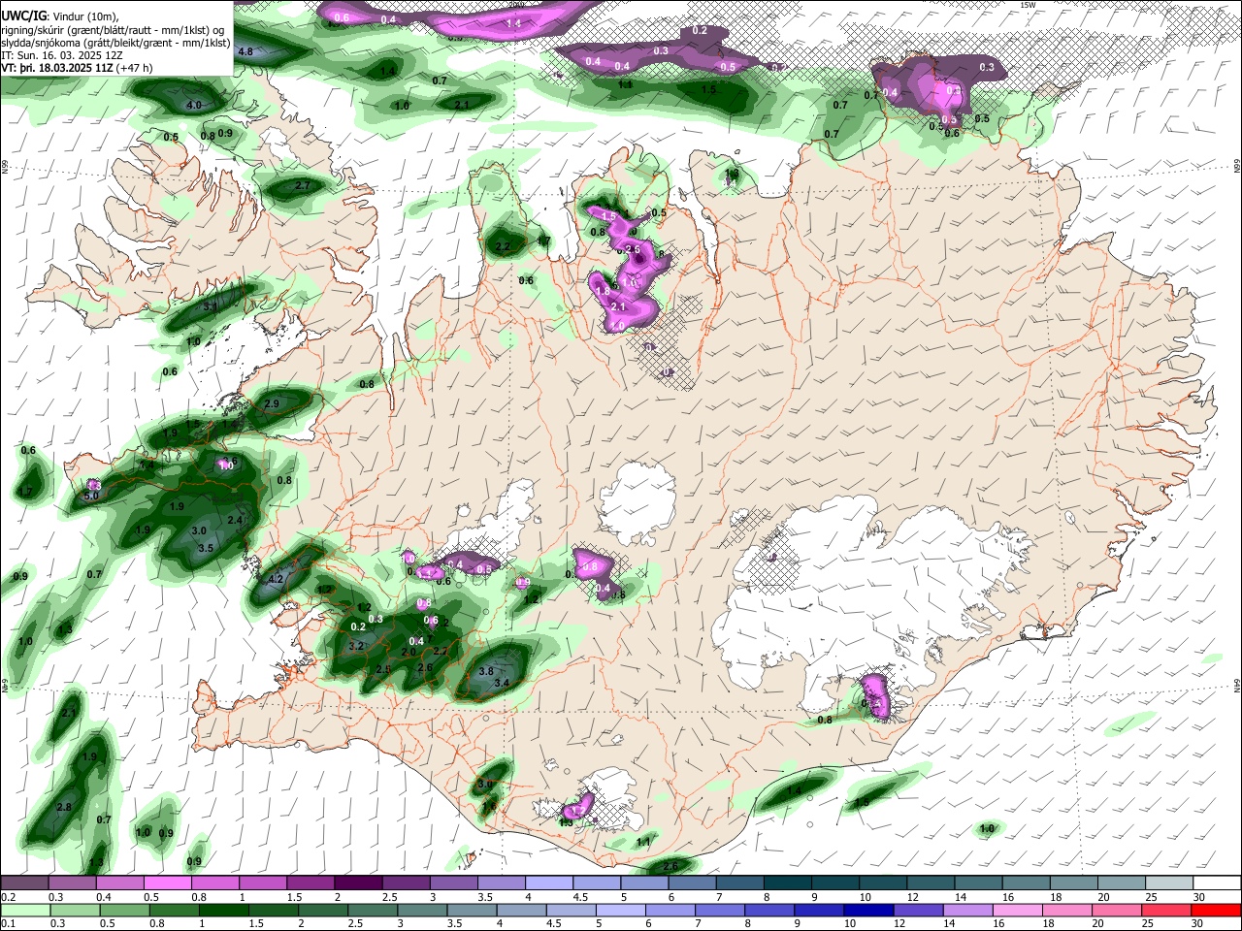Click the 'slydda/snjókoma' description line
Image resolution: width=1242 pixels, height=931 pixels.
tap(116, 43)
